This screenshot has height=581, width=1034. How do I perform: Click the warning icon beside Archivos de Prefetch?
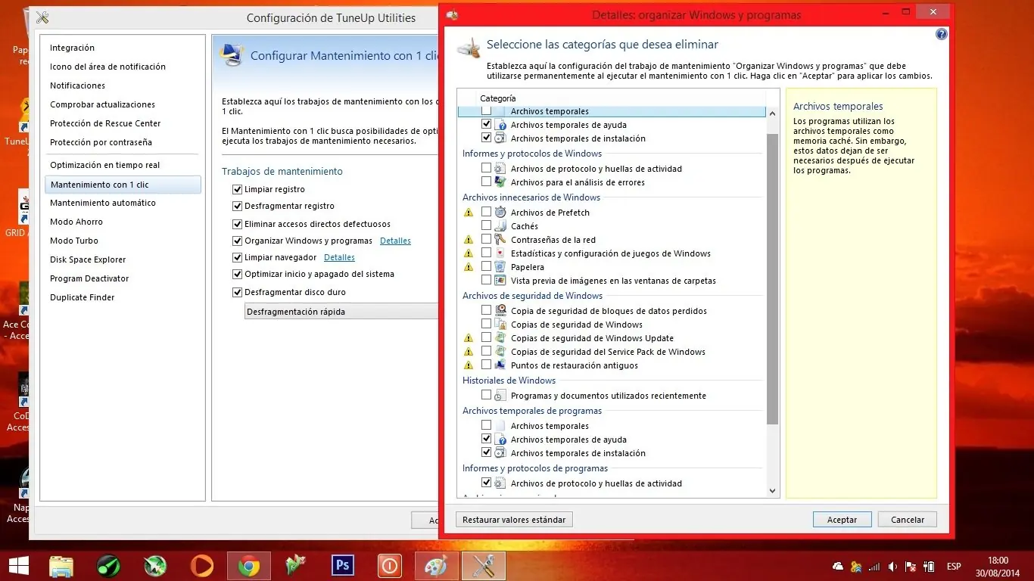(469, 213)
